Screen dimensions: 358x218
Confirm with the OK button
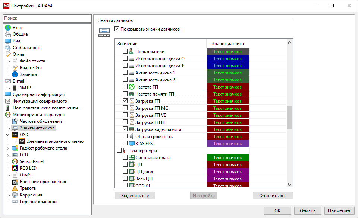277,211
